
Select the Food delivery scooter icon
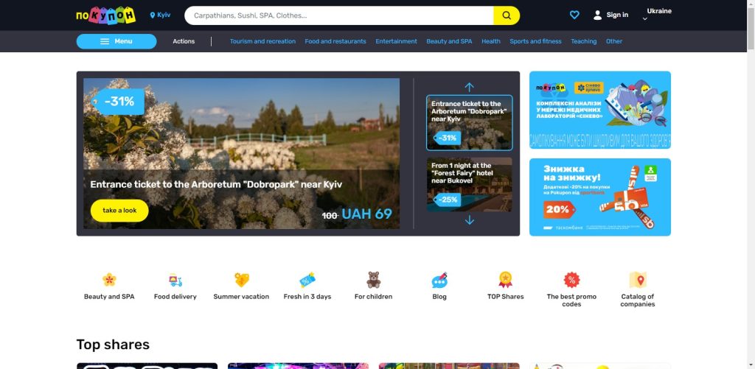175,280
